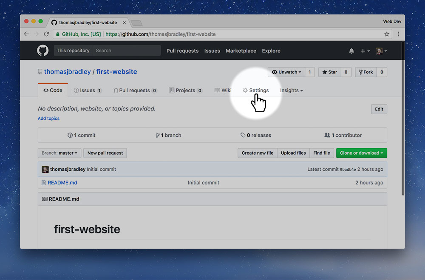Screen dimensions: 425x280
Task: Open README.md file link
Action: point(62,183)
